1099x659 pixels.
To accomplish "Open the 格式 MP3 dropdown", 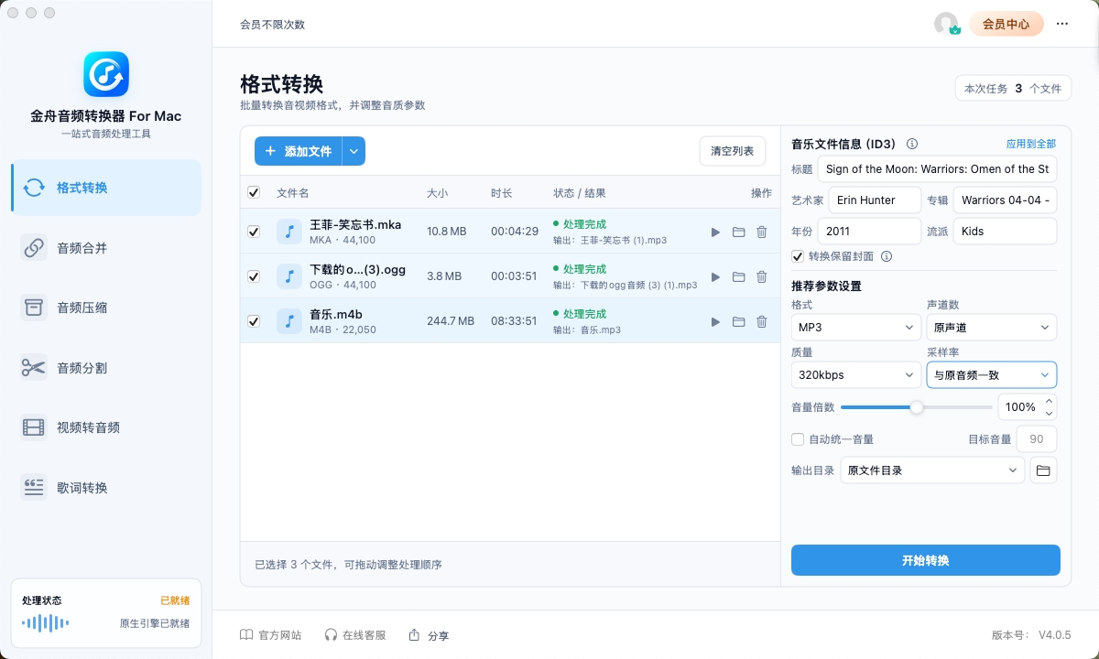I will point(856,327).
